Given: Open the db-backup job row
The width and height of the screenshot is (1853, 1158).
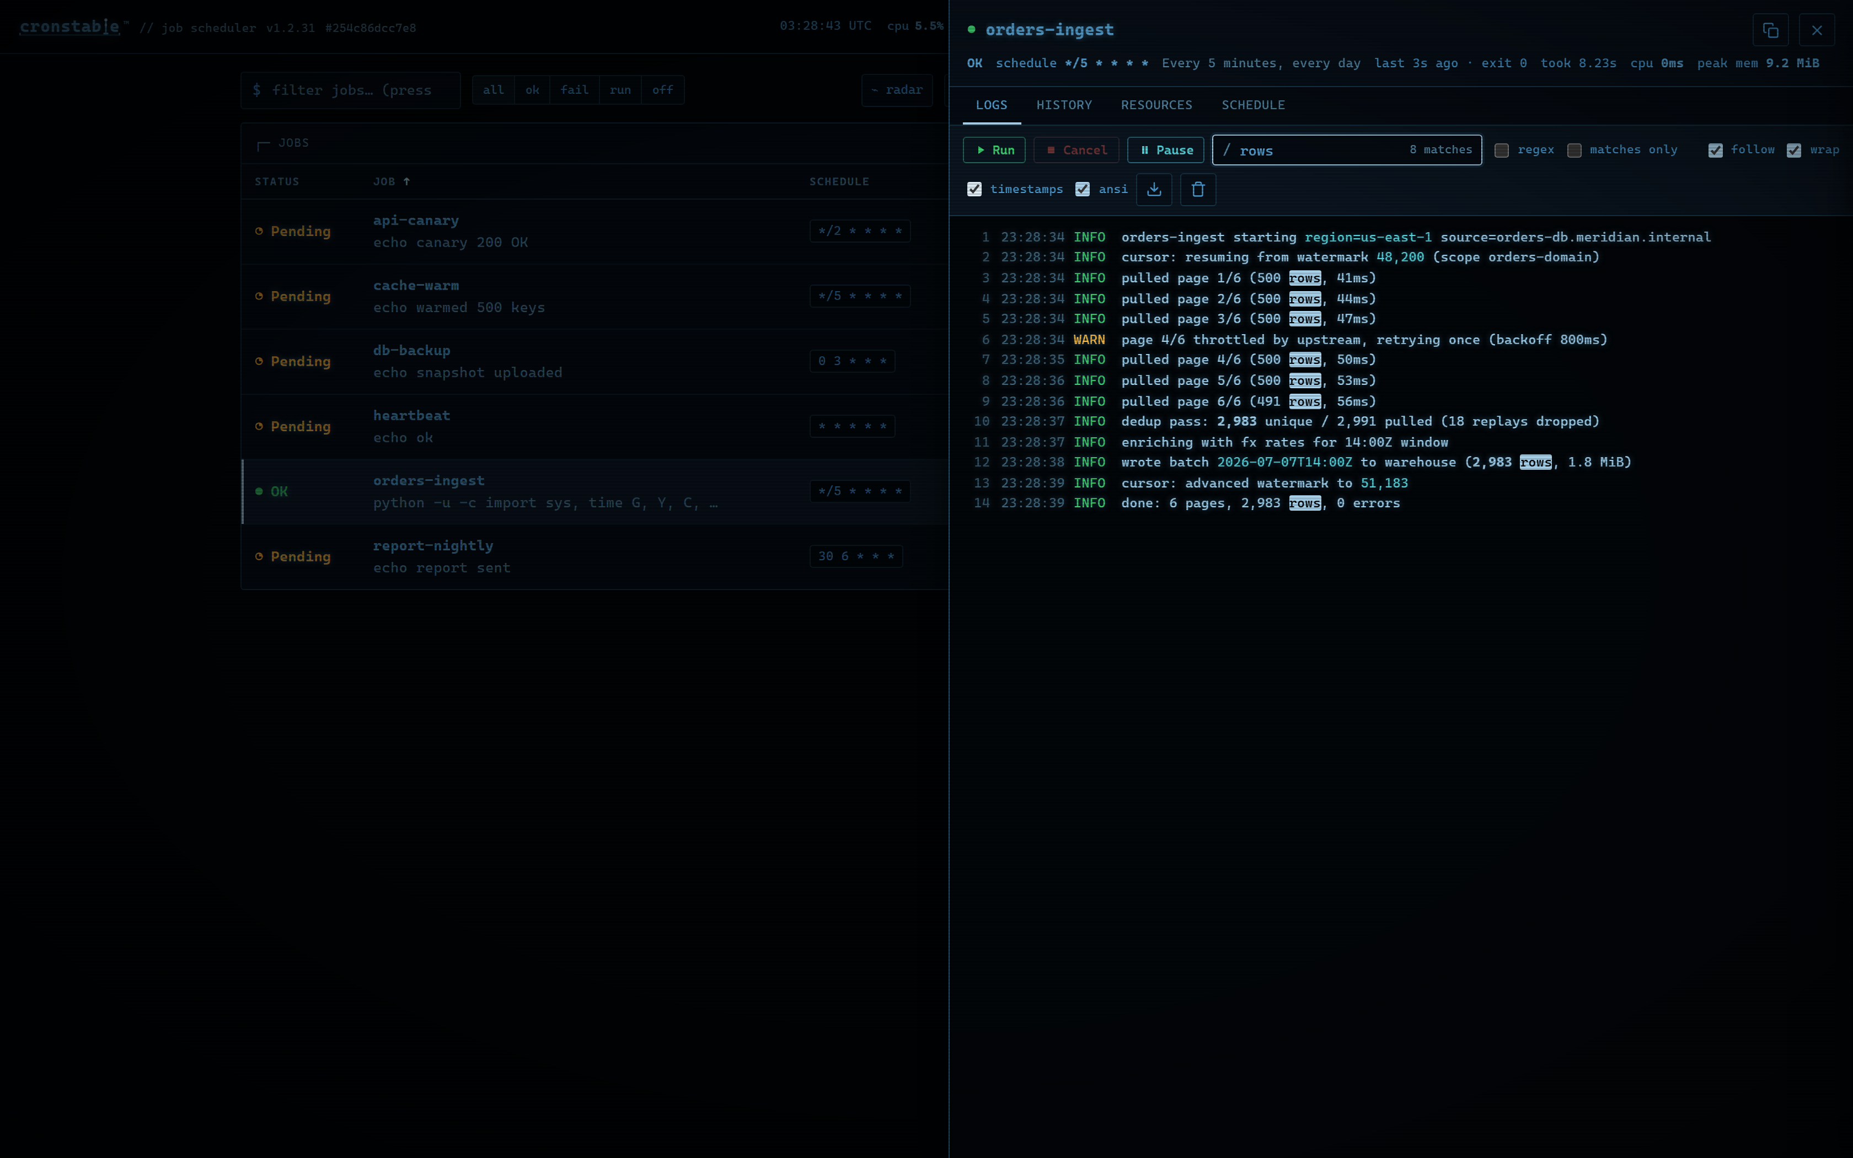Looking at the screenshot, I should point(595,362).
